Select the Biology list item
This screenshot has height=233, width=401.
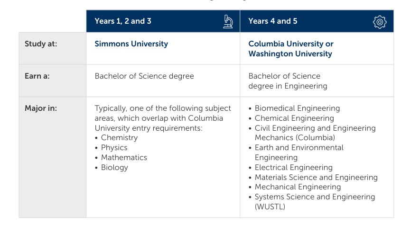click(114, 168)
